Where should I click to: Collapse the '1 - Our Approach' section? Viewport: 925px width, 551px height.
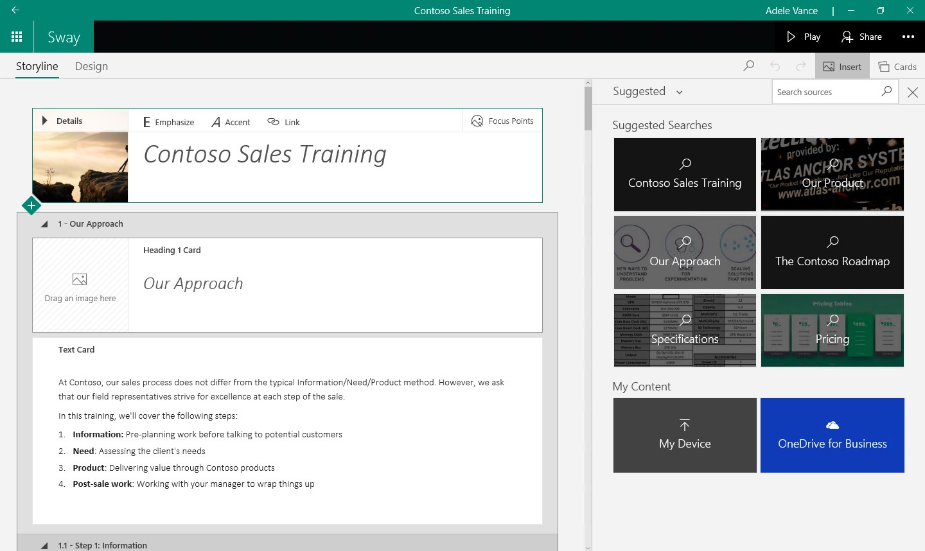pos(44,223)
